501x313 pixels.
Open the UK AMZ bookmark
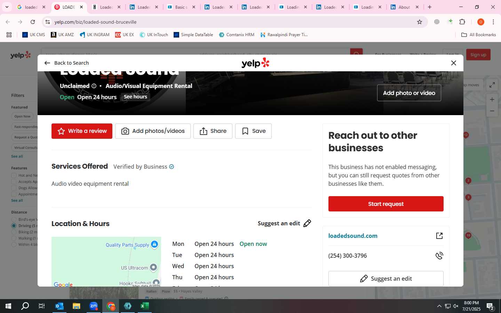pyautogui.click(x=62, y=35)
